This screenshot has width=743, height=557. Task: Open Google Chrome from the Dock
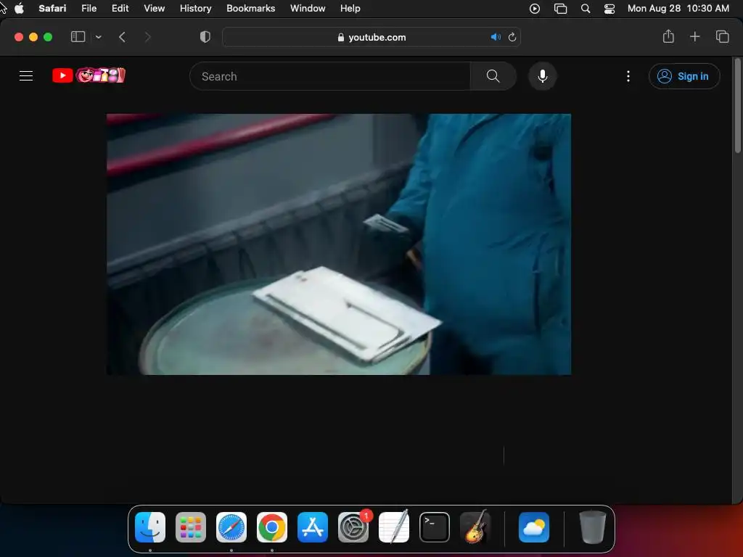272,527
